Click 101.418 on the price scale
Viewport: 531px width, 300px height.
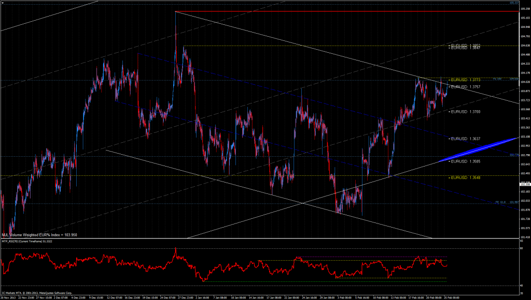click(525, 237)
